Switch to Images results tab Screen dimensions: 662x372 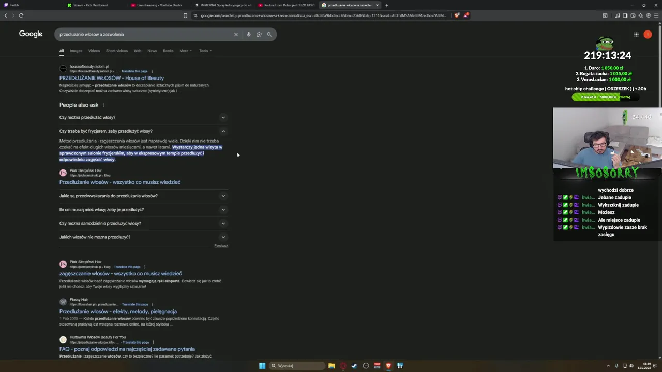[x=76, y=51]
